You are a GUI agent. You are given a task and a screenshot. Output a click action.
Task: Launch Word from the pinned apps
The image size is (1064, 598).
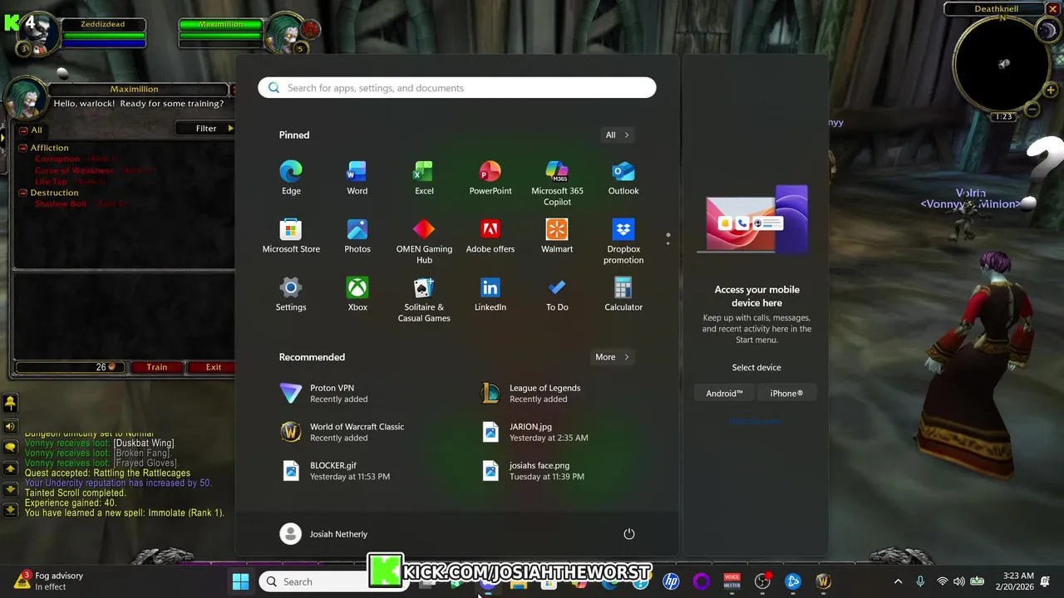pos(357,178)
